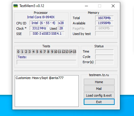Image resolution: width=134 pixels, height=116 pixels.
Task: Select test number 6 box
Action: pyautogui.click(x=41, y=52)
